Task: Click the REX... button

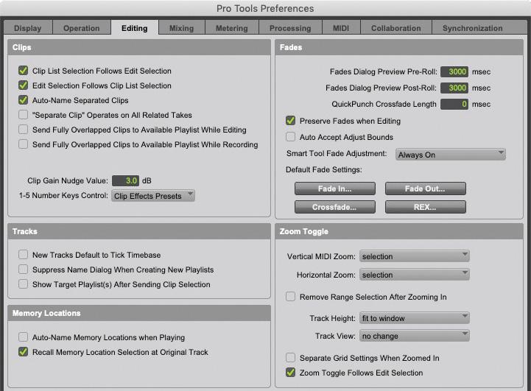Action: click(x=426, y=207)
